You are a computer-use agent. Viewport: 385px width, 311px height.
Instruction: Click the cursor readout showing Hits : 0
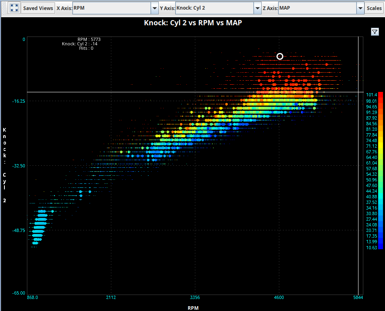[86, 48]
